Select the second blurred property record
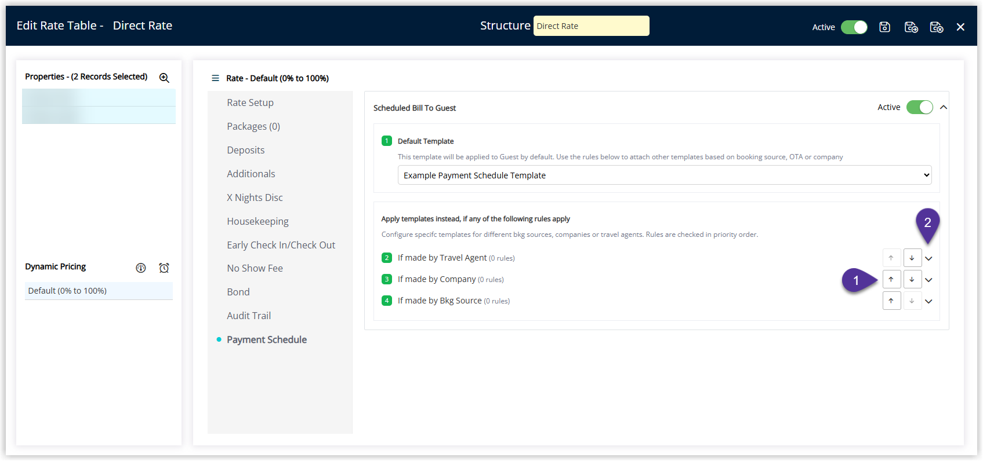Image resolution: width=983 pixels, height=461 pixels. click(x=99, y=115)
